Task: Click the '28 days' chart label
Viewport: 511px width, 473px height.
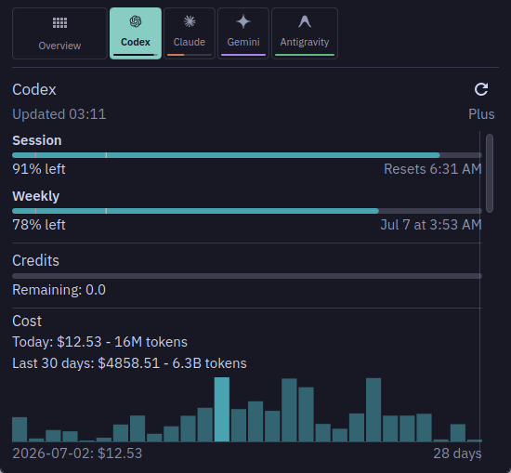Action: [x=457, y=453]
